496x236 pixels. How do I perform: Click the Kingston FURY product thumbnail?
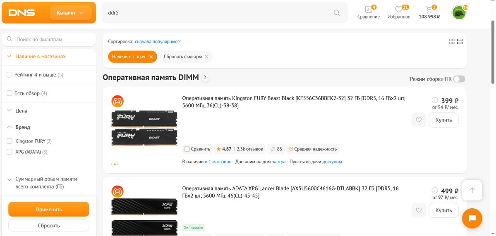pos(144,129)
